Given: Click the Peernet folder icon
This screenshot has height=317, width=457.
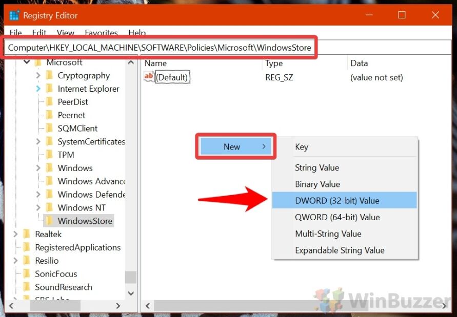Looking at the screenshot, I should [x=50, y=115].
